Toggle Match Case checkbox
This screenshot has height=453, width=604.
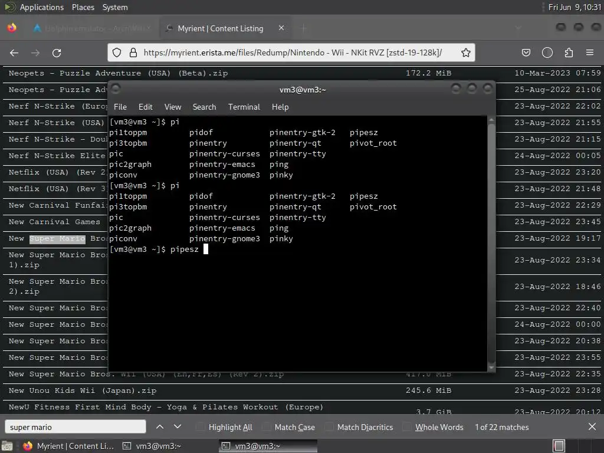[x=266, y=427]
